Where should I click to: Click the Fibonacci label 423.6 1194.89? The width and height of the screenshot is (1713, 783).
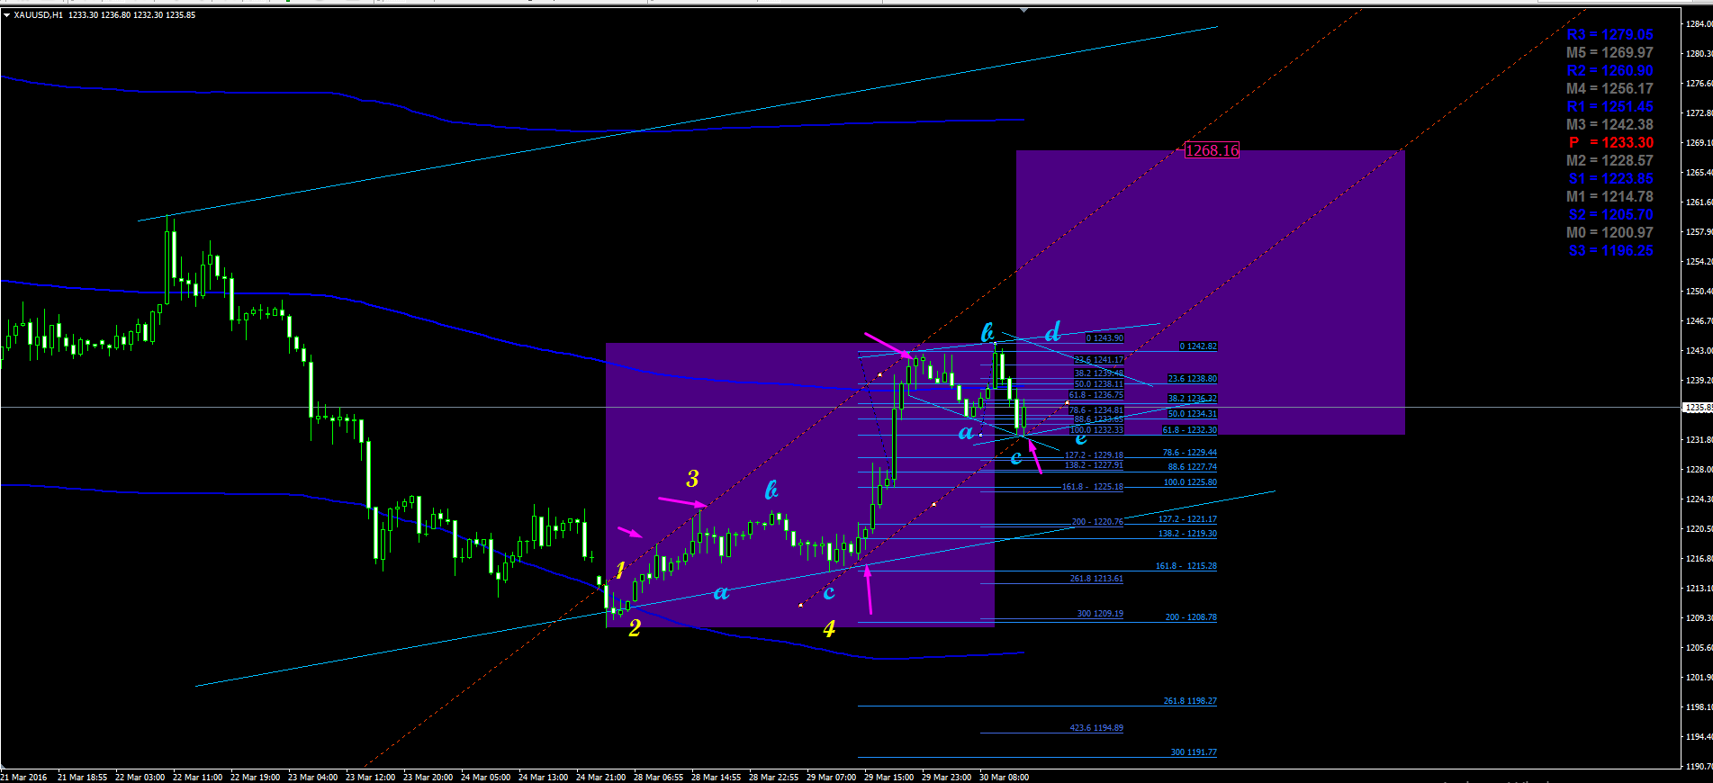pyautogui.click(x=1096, y=728)
